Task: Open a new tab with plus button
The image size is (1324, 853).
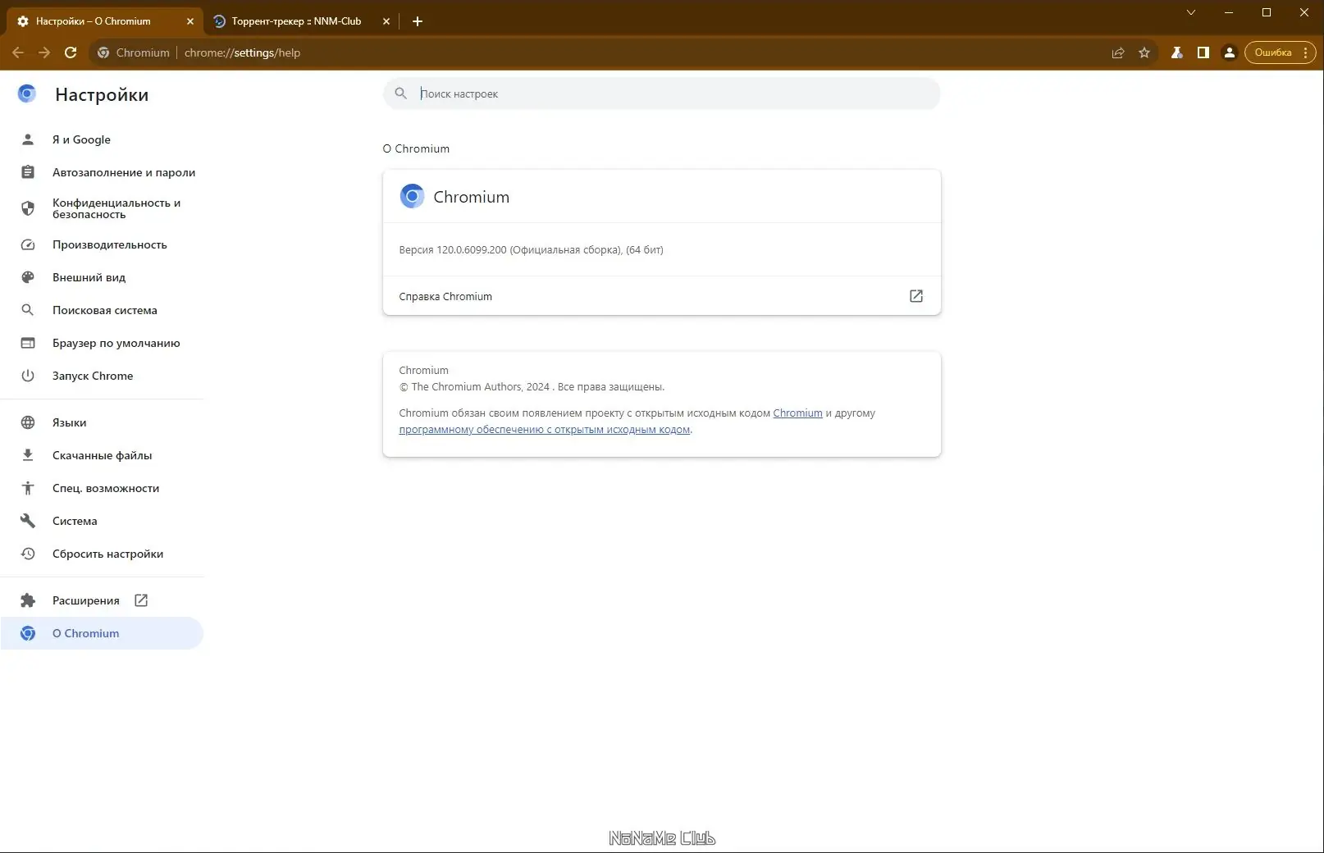Action: click(418, 21)
